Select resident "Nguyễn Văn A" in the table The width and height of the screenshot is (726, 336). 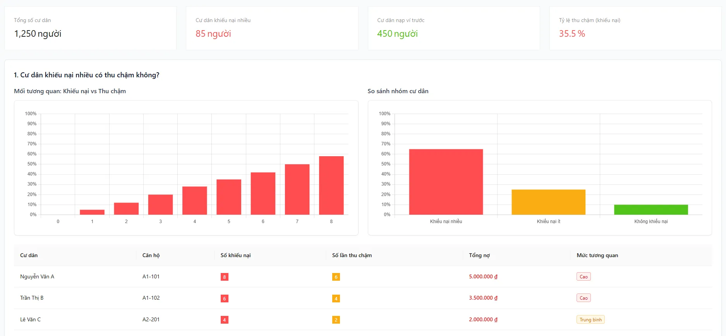tap(37, 276)
